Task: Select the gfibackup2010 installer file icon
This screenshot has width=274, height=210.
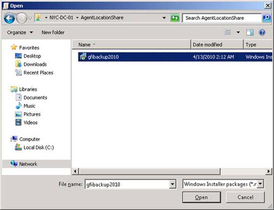Action: 83,57
